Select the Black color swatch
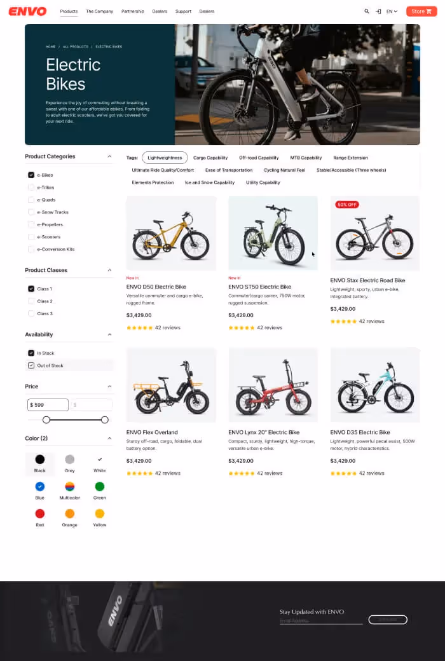Viewport: 445px width, 661px height. point(39,459)
